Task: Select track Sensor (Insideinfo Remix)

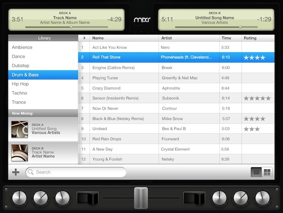Action: coord(177,98)
